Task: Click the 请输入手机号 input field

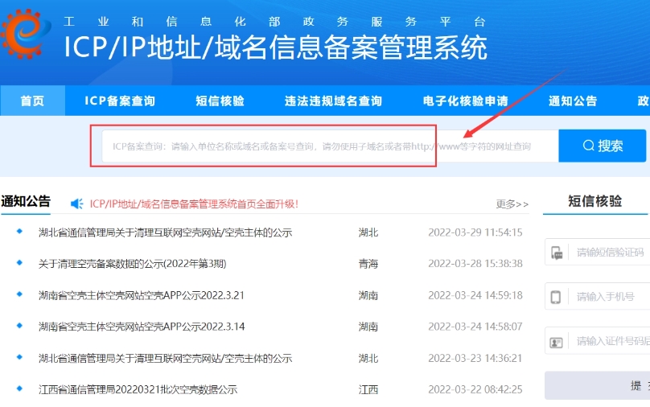Action: click(x=611, y=297)
